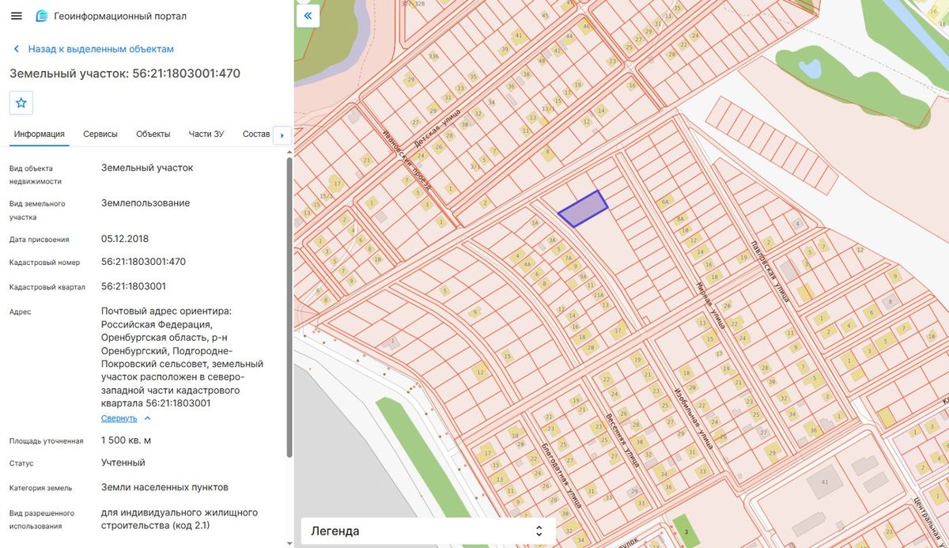The height and width of the screenshot is (548, 949).
Task: Add parcel to favorites with star icon
Action: pos(21,103)
